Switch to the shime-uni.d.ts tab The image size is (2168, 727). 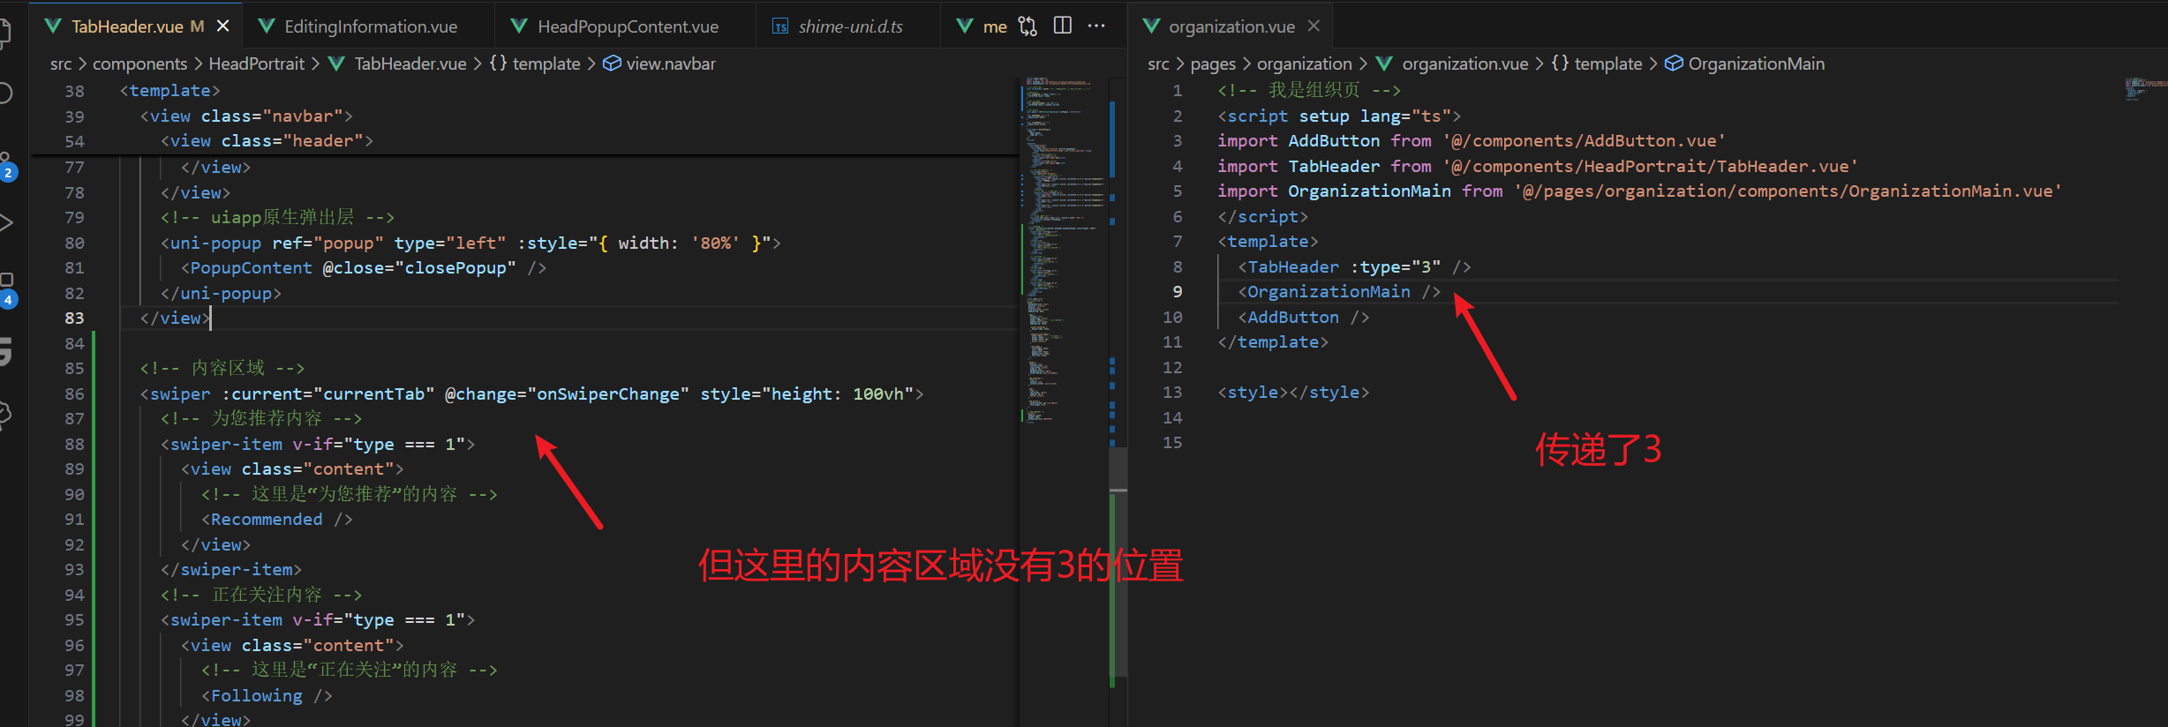tap(850, 26)
